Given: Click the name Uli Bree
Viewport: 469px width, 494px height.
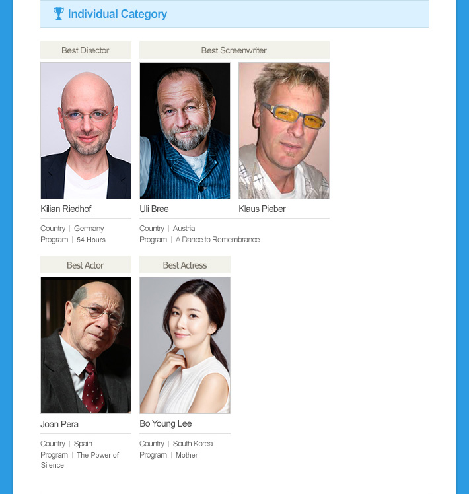Looking at the screenshot, I should click(x=154, y=209).
